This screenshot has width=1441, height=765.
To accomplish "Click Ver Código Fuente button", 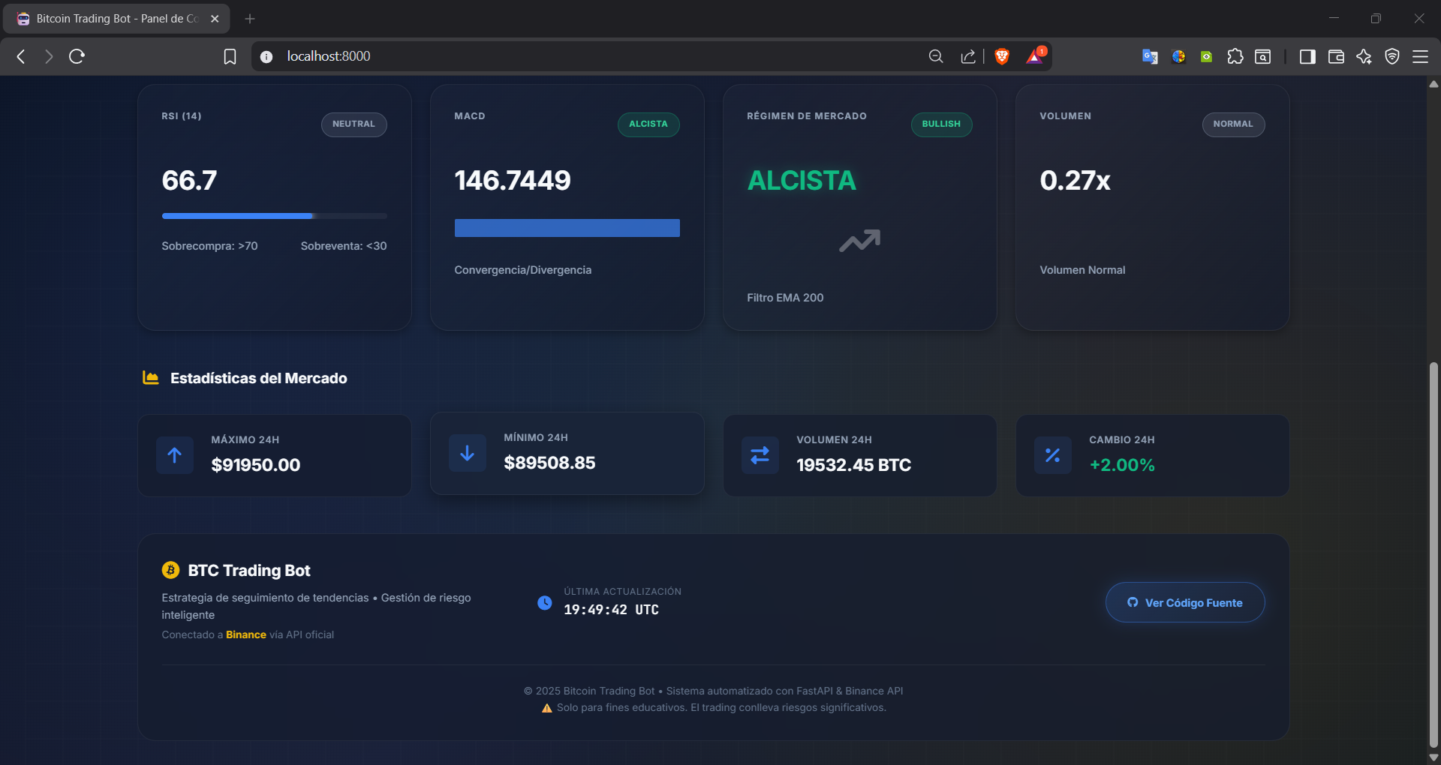I will tap(1185, 602).
